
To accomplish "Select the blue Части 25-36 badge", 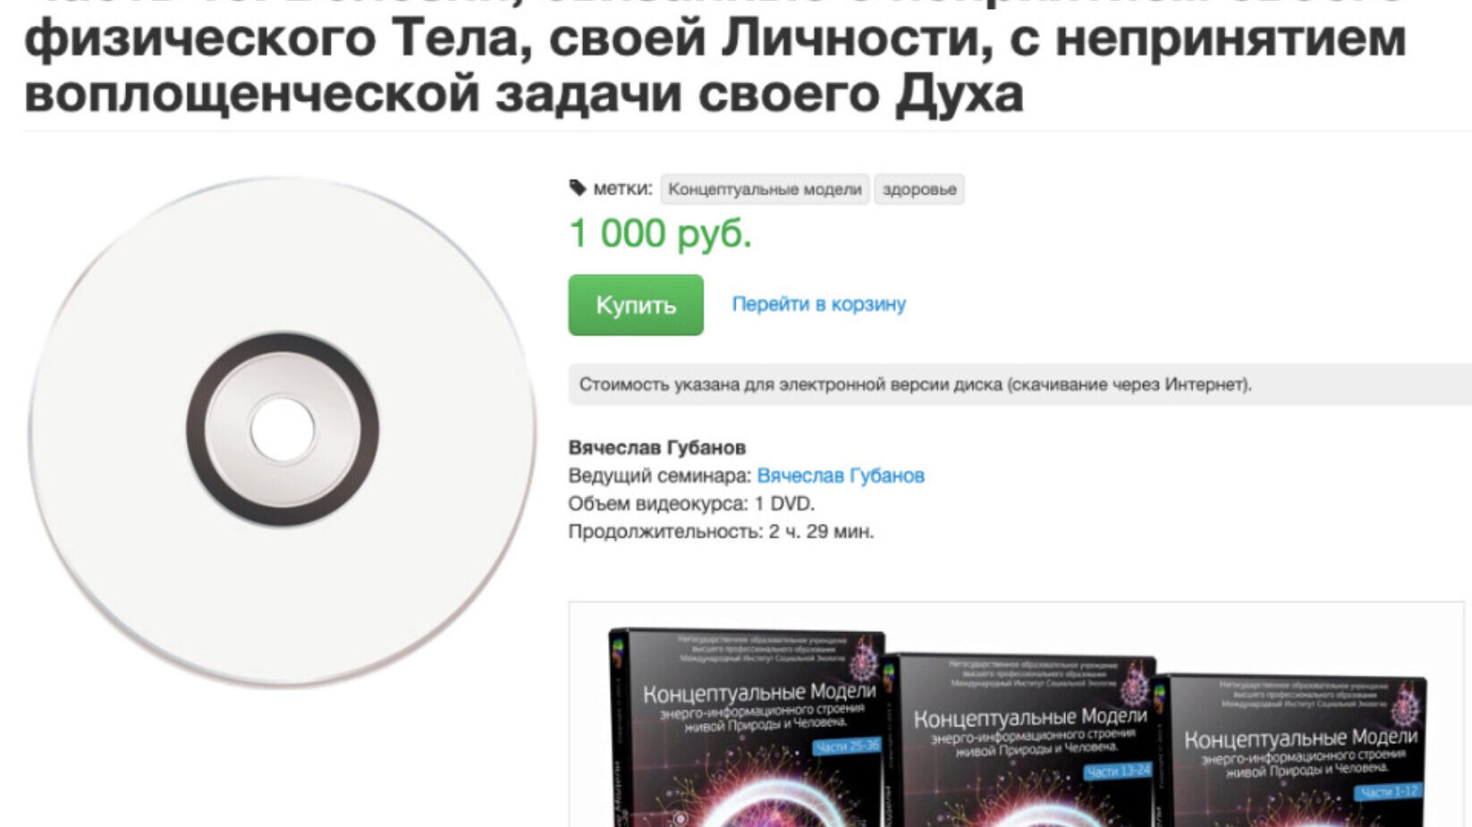I will coord(846,746).
